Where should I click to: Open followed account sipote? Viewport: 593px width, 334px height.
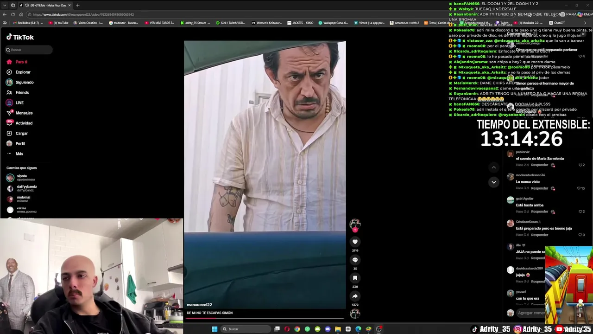pyautogui.click(x=22, y=178)
